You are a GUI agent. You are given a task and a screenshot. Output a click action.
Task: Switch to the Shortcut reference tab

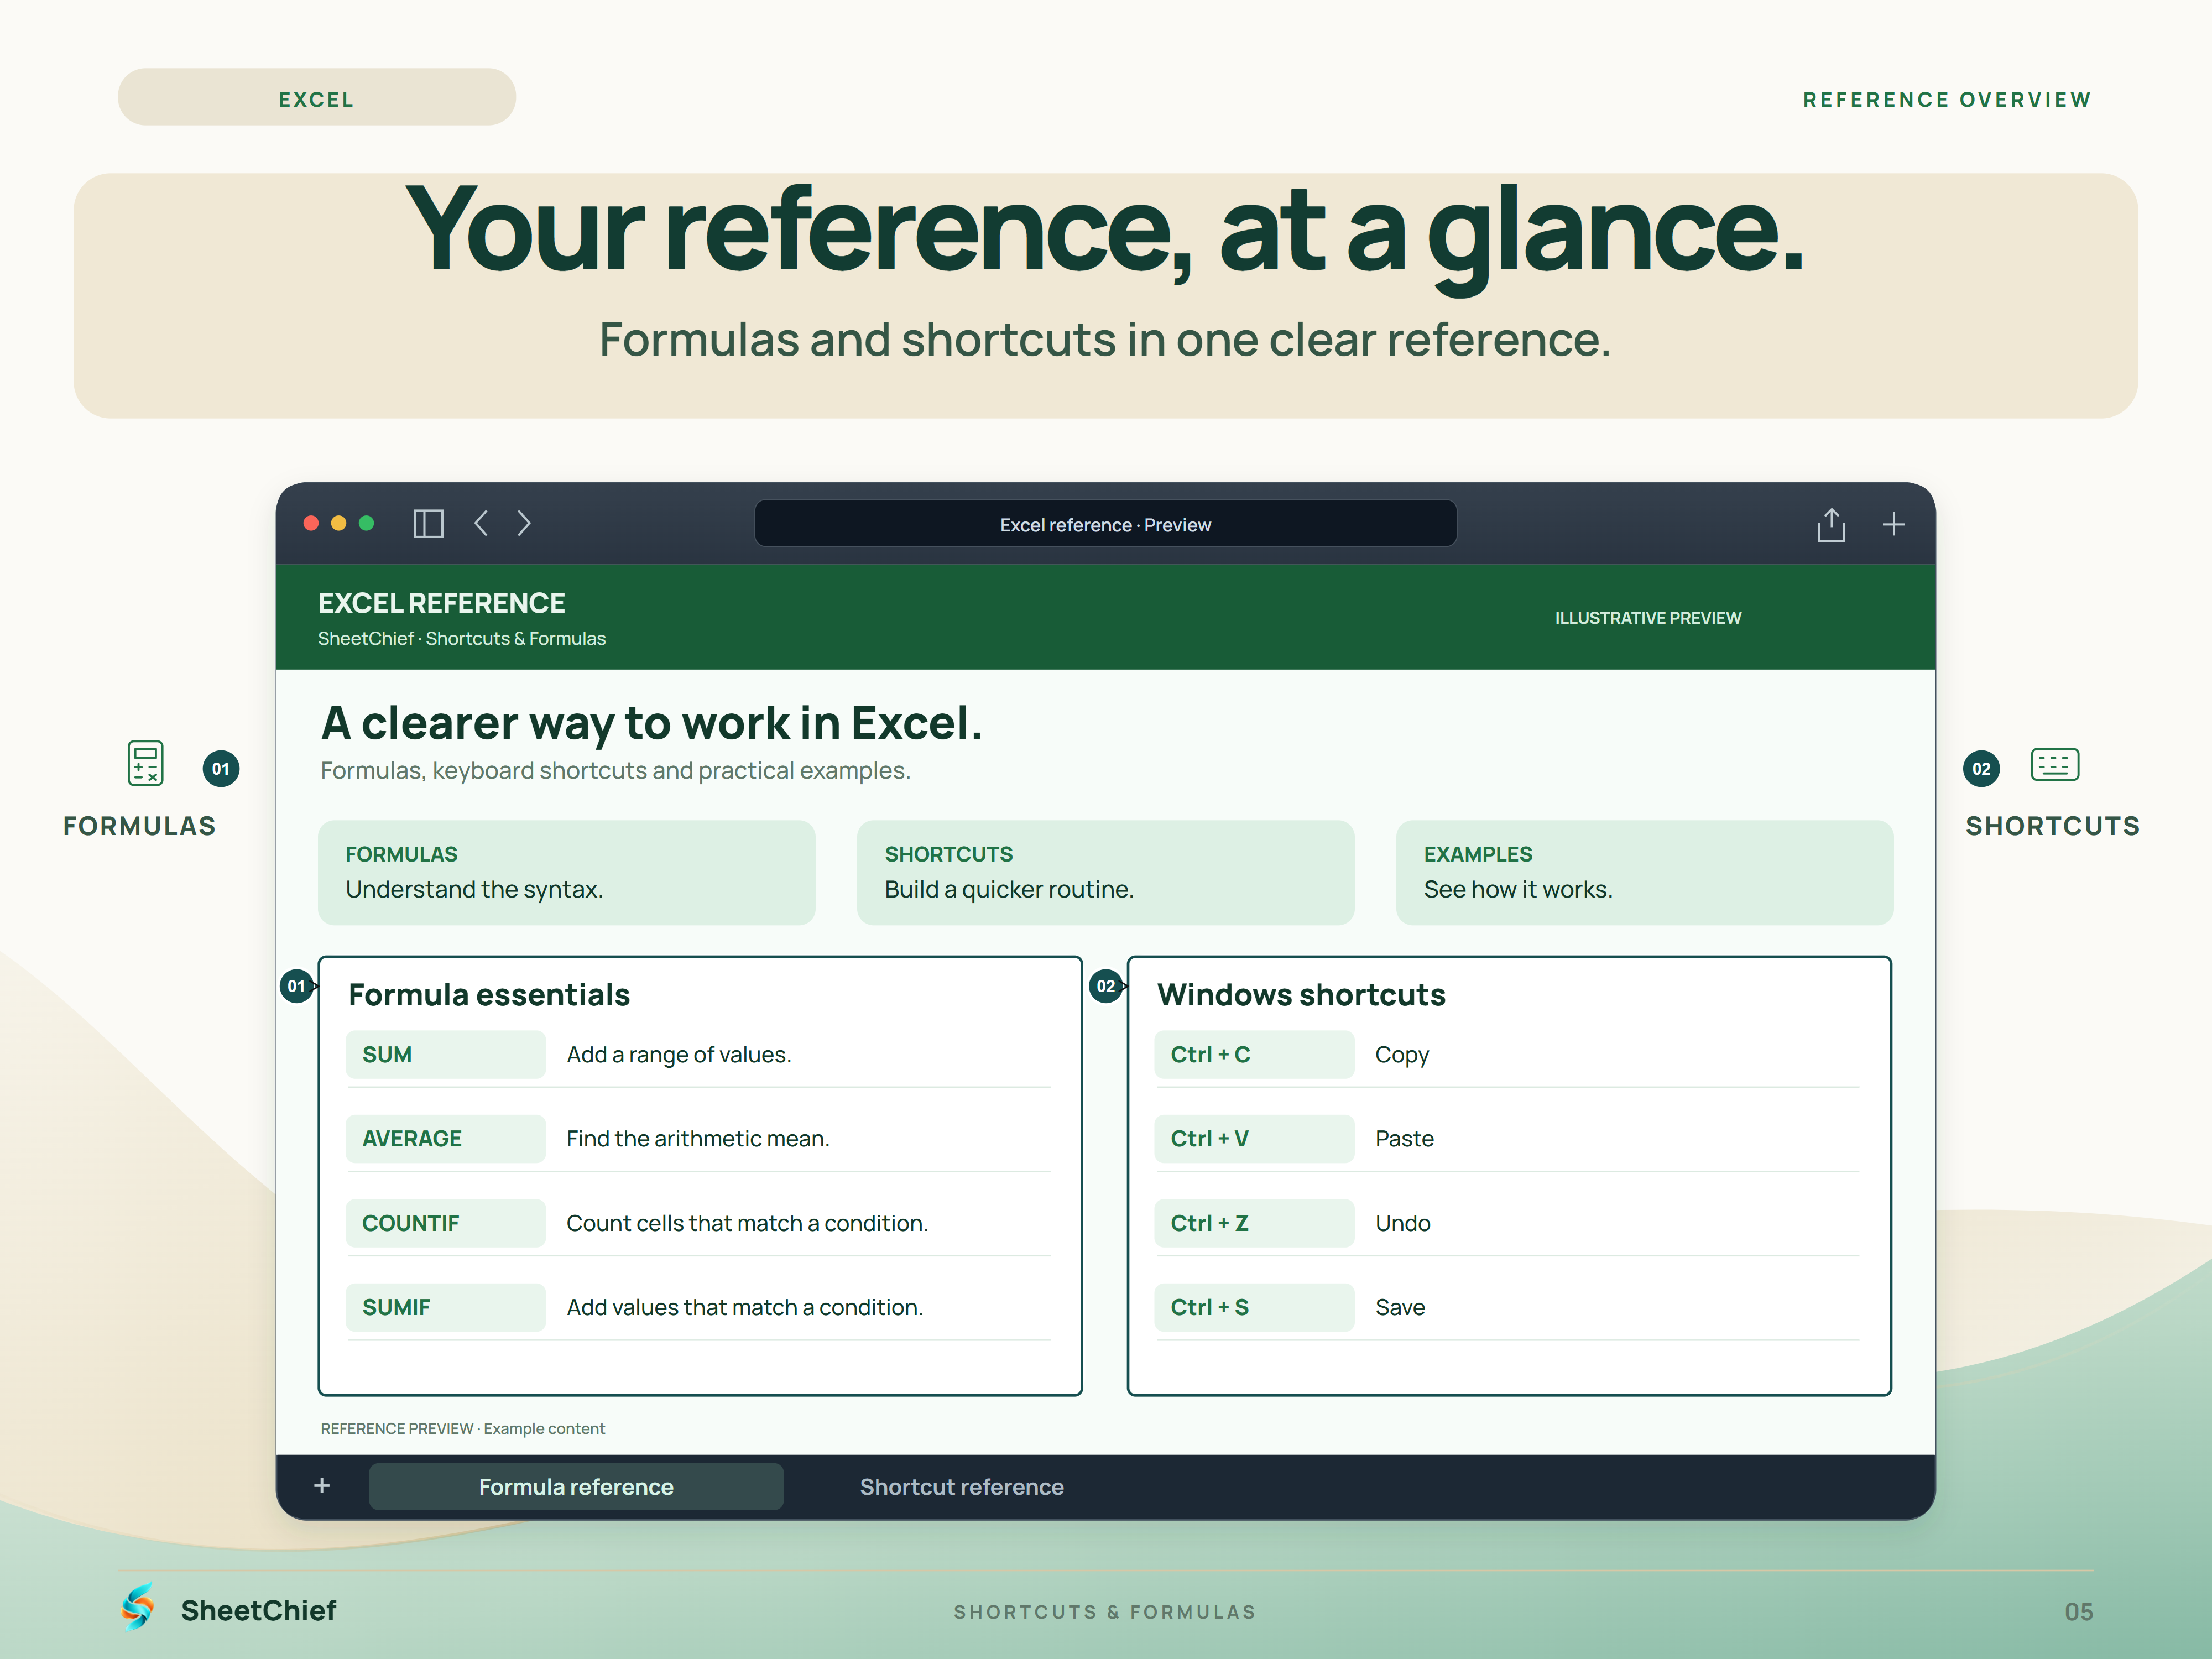962,1487
